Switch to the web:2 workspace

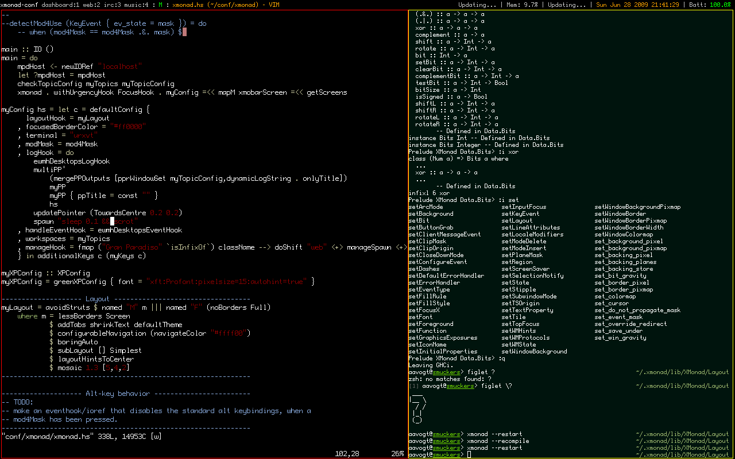tap(92, 4)
